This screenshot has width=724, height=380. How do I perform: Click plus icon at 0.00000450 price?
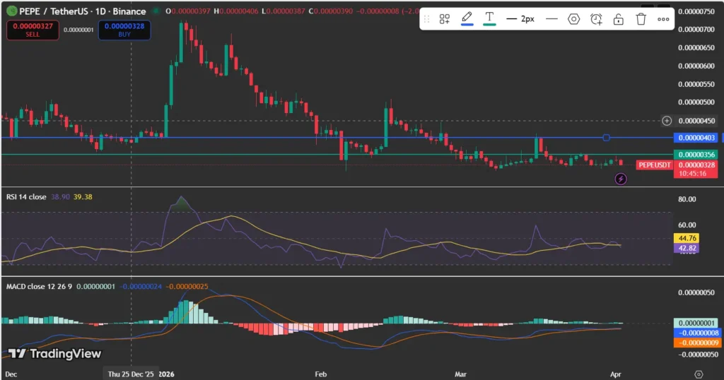[667, 121]
